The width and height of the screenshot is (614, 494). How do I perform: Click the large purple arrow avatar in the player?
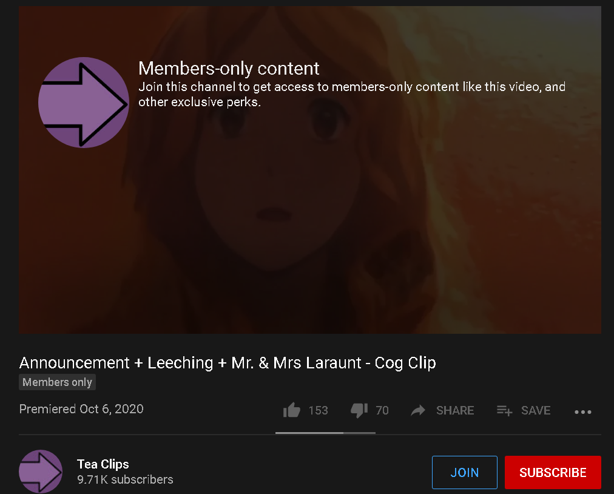[83, 103]
